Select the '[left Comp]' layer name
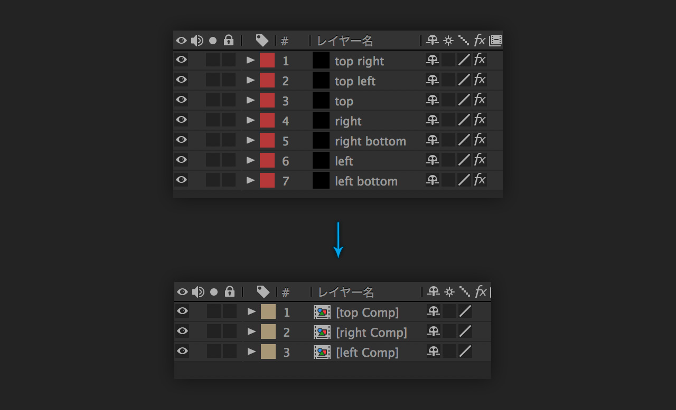676x410 pixels. coord(367,353)
